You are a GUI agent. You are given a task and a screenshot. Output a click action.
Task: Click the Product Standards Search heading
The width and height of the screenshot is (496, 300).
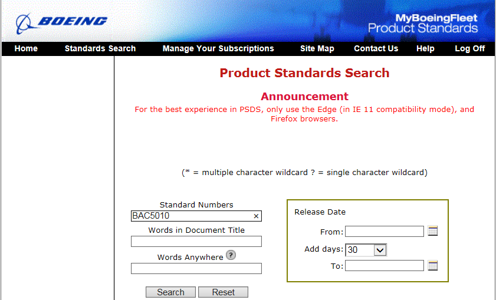click(x=304, y=73)
